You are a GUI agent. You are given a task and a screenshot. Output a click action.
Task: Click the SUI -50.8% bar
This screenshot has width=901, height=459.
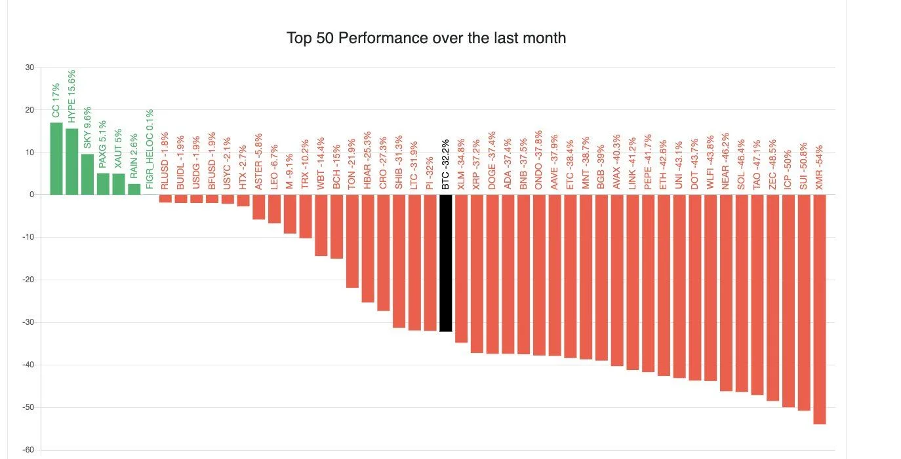point(804,303)
